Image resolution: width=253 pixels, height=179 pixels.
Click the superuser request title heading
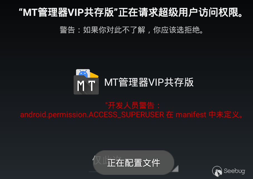tap(131, 13)
